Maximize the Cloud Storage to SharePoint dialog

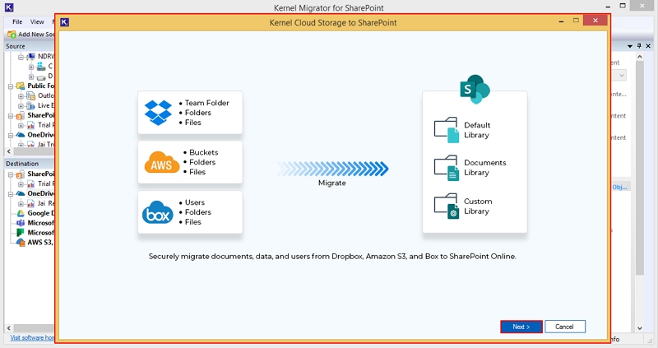[x=576, y=20]
